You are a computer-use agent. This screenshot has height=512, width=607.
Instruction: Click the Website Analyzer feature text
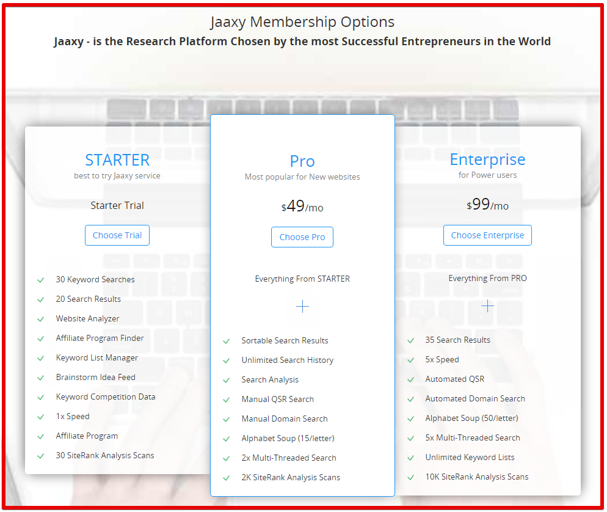87,318
